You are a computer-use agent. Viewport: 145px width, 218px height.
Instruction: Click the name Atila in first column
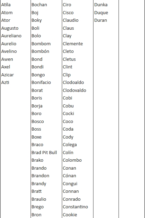tap(6, 5)
